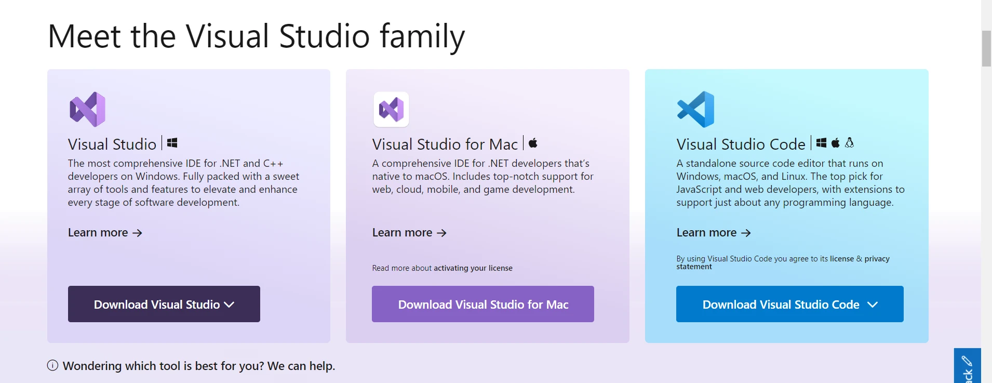Click the info icon before 'Wondering which tool'
Viewport: 992px width, 383px height.
(52, 365)
